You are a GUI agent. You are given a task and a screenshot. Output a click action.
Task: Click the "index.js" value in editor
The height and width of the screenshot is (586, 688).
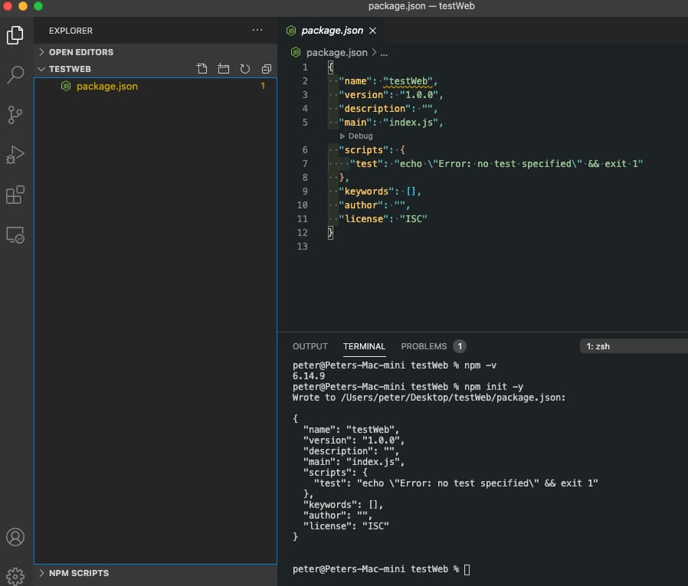pyautogui.click(x=411, y=123)
